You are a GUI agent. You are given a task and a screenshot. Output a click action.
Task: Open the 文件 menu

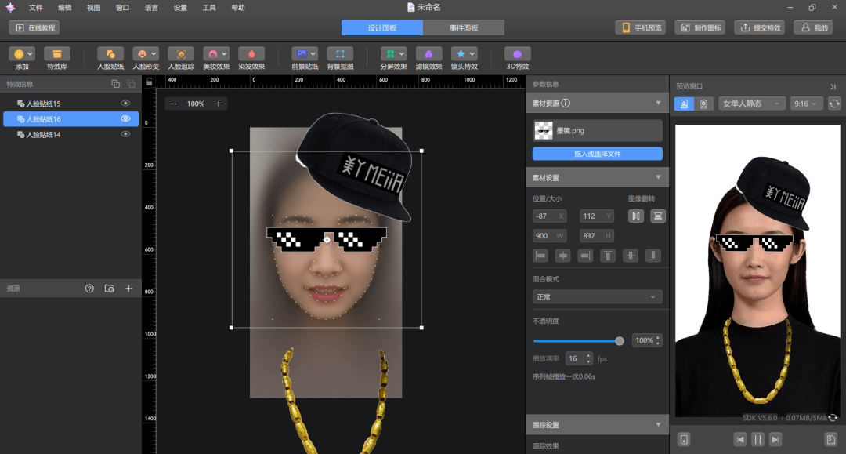point(35,8)
